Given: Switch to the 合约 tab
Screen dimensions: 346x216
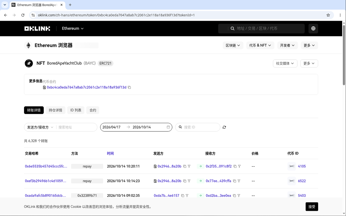Looking at the screenshot, I should [x=93, y=110].
